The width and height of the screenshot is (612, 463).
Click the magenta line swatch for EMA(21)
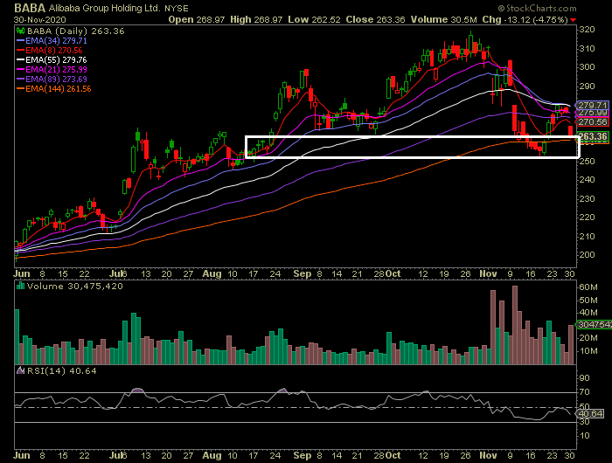21,69
